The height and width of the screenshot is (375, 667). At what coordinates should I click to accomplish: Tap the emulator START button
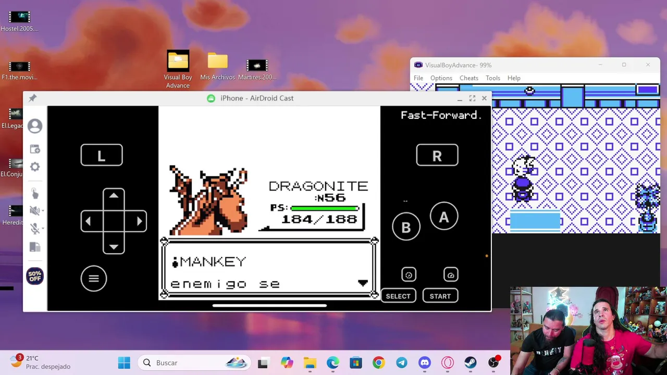tap(440, 296)
